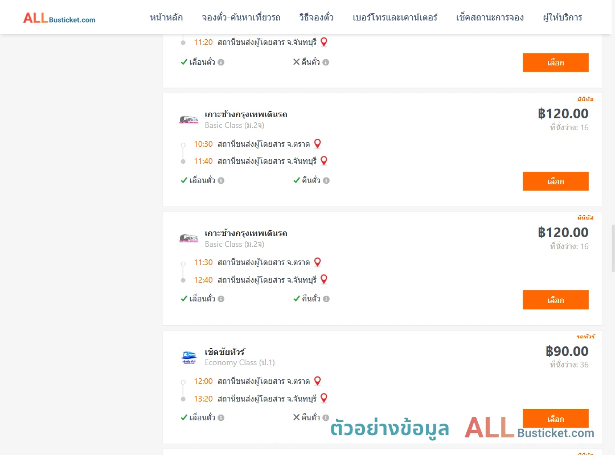Open map pin for 12:40 จันทบุรี station
This screenshot has height=455, width=615.
(x=324, y=279)
